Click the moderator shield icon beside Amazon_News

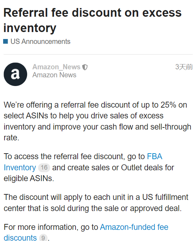[x=85, y=67]
